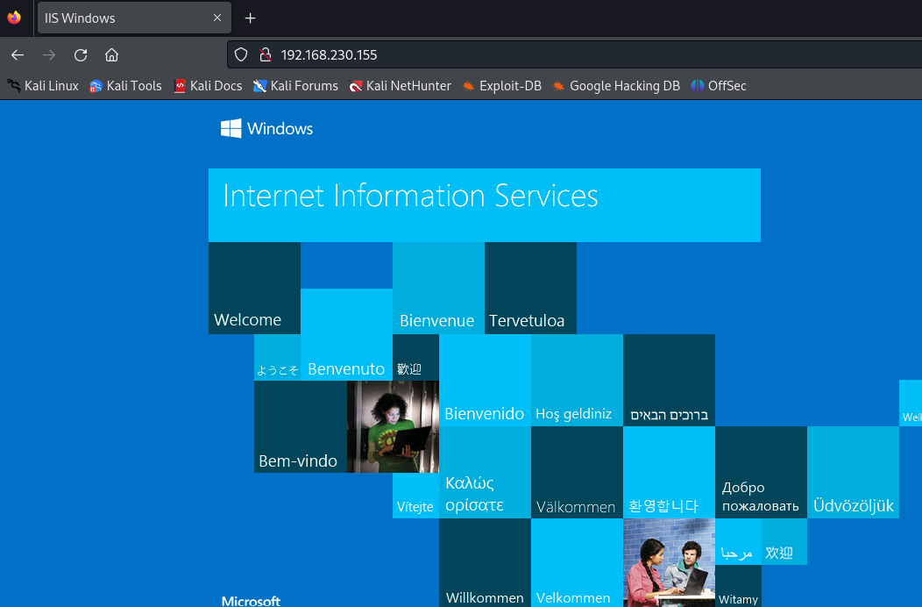Click the ようこそ tile
This screenshot has height=607, width=922.
[278, 357]
